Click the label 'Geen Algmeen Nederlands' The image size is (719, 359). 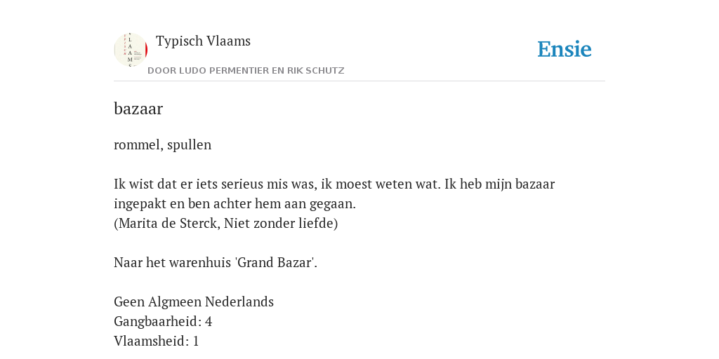click(194, 302)
